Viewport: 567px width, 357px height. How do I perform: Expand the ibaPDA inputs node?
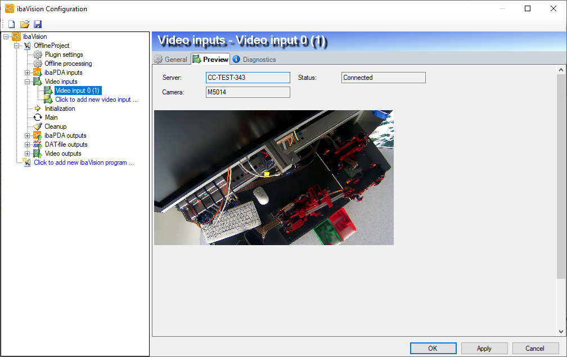(x=27, y=73)
